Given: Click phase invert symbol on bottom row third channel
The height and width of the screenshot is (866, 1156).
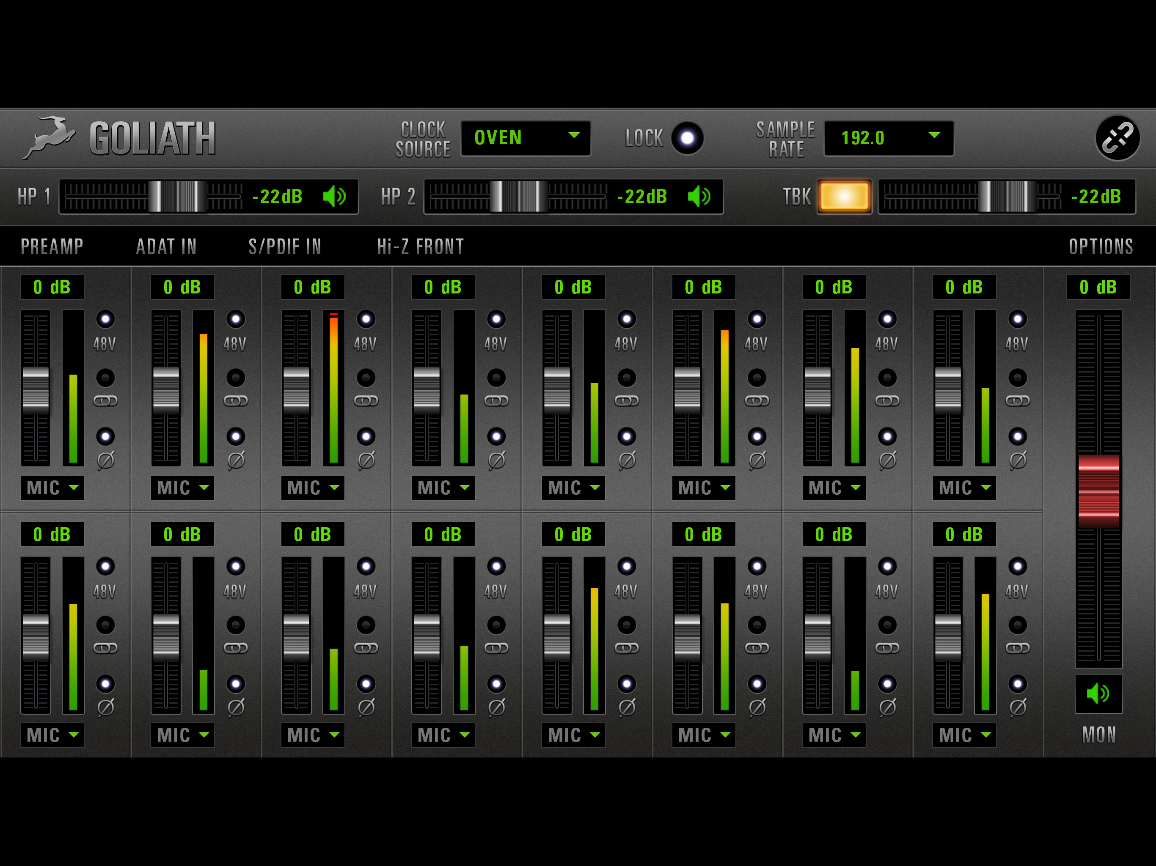Looking at the screenshot, I should 366,707.
